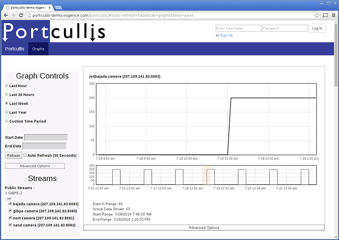
Task: Click the browser address bar
Action: [x=173, y=15]
